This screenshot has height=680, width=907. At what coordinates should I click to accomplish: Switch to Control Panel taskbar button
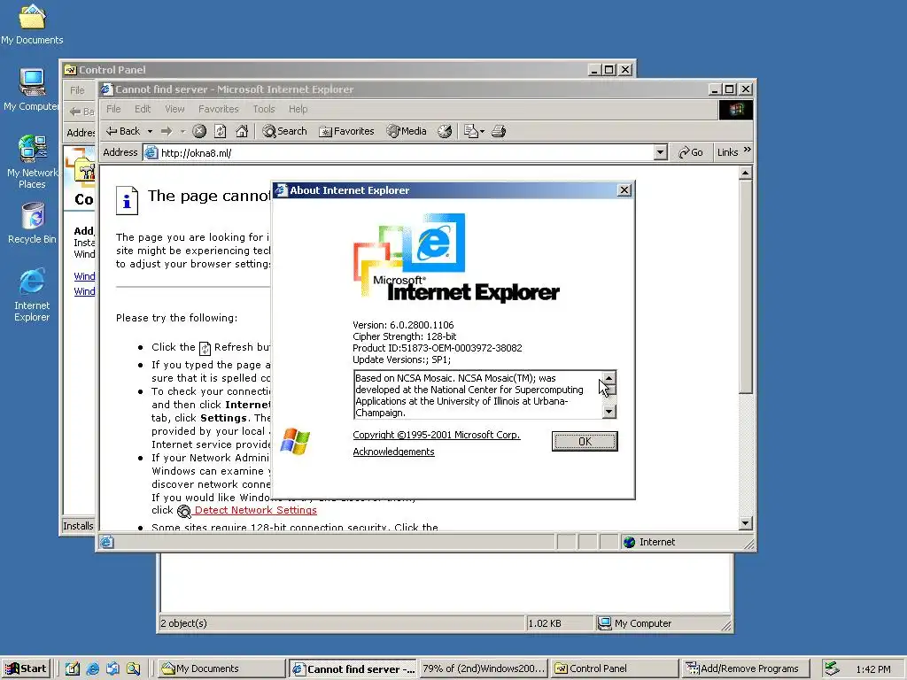(615, 668)
